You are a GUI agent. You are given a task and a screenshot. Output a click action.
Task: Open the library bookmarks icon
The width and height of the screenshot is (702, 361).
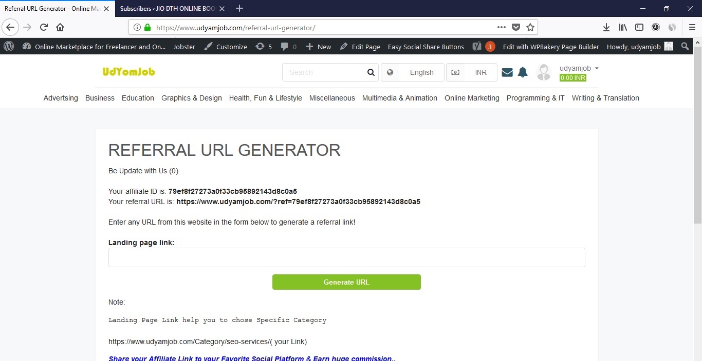pos(623,27)
